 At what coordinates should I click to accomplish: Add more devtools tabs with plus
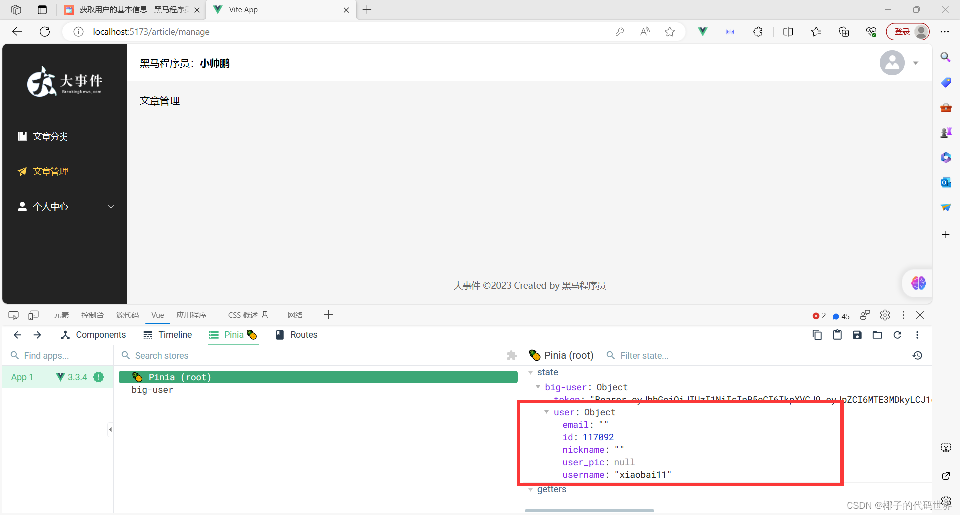coord(328,315)
